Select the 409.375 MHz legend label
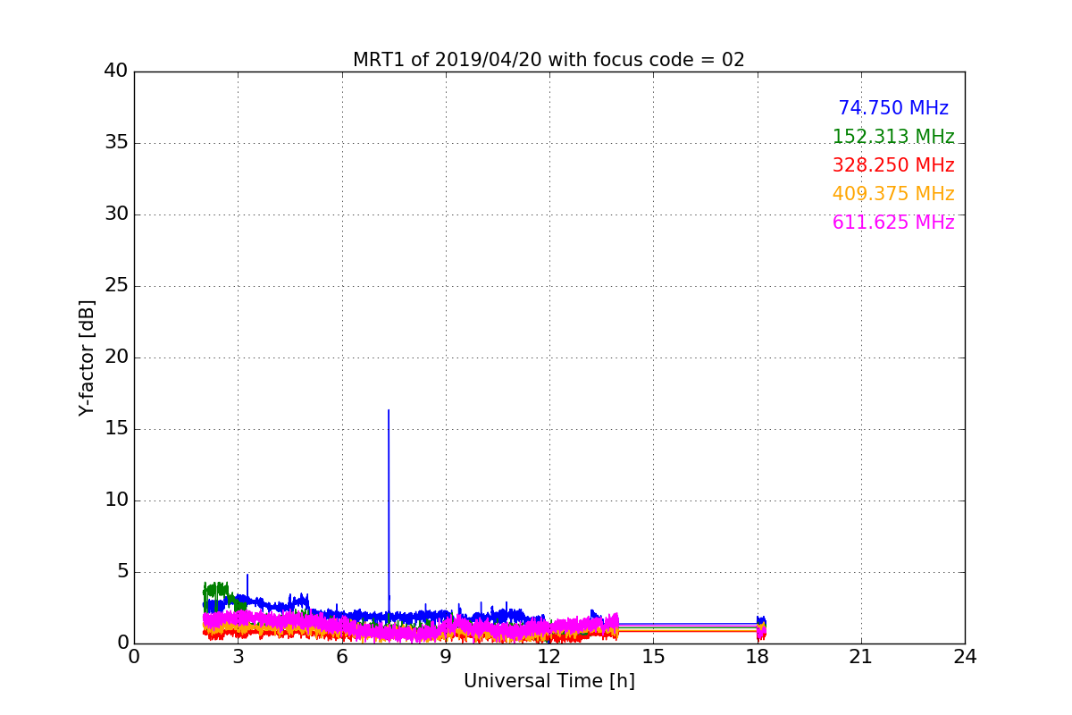 point(893,194)
